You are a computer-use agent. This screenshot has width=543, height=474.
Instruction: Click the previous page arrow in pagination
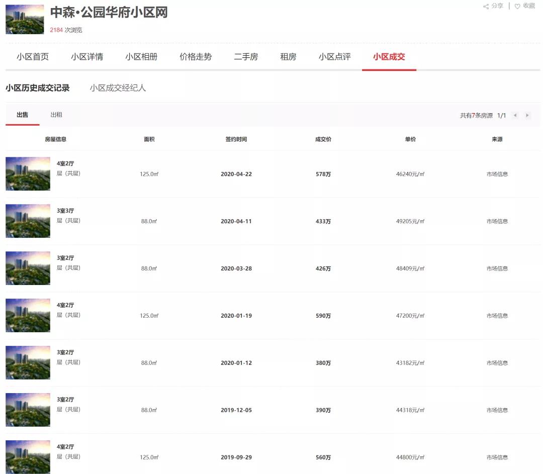[x=514, y=115]
